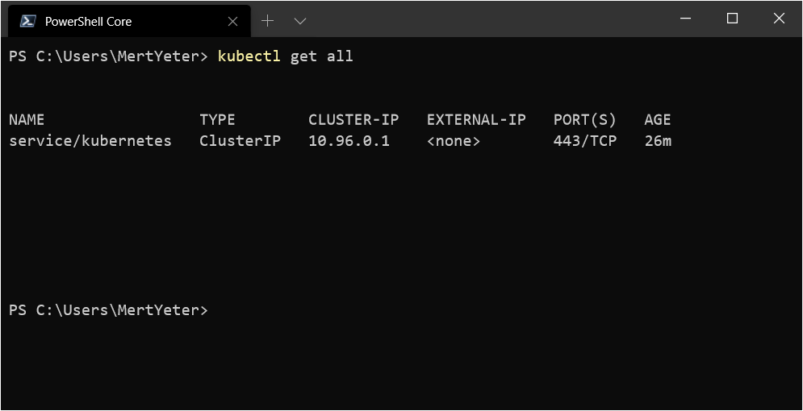This screenshot has height=411, width=803.
Task: Expand the new tab profile dropdown chevron
Action: [300, 21]
